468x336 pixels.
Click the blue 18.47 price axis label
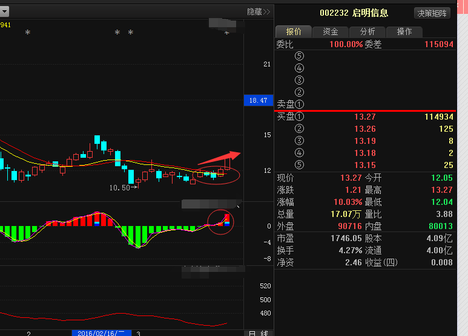258,101
